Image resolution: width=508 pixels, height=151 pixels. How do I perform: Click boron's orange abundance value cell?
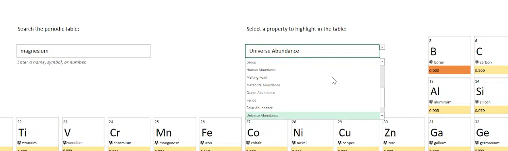[450, 70]
